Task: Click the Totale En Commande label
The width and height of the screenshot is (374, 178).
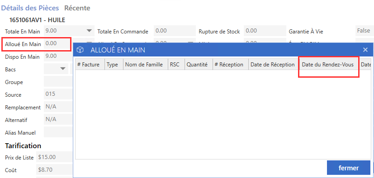Action: [123, 32]
